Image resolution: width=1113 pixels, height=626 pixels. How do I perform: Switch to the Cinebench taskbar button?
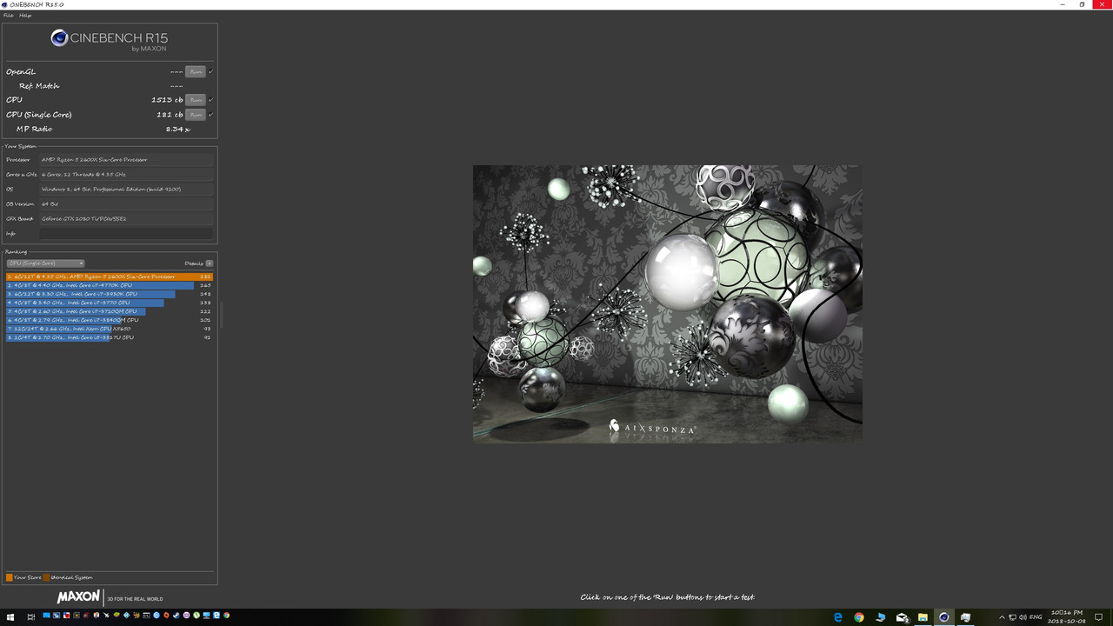[x=943, y=617]
